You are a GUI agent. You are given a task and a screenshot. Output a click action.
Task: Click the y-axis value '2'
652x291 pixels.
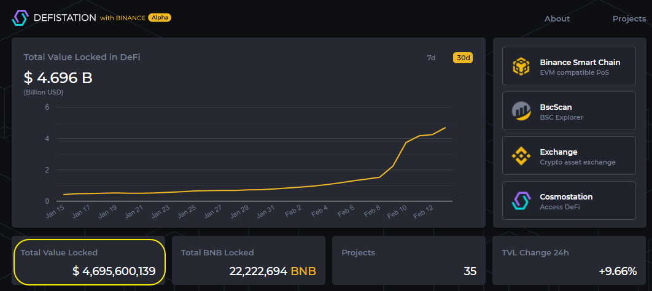tap(47, 169)
